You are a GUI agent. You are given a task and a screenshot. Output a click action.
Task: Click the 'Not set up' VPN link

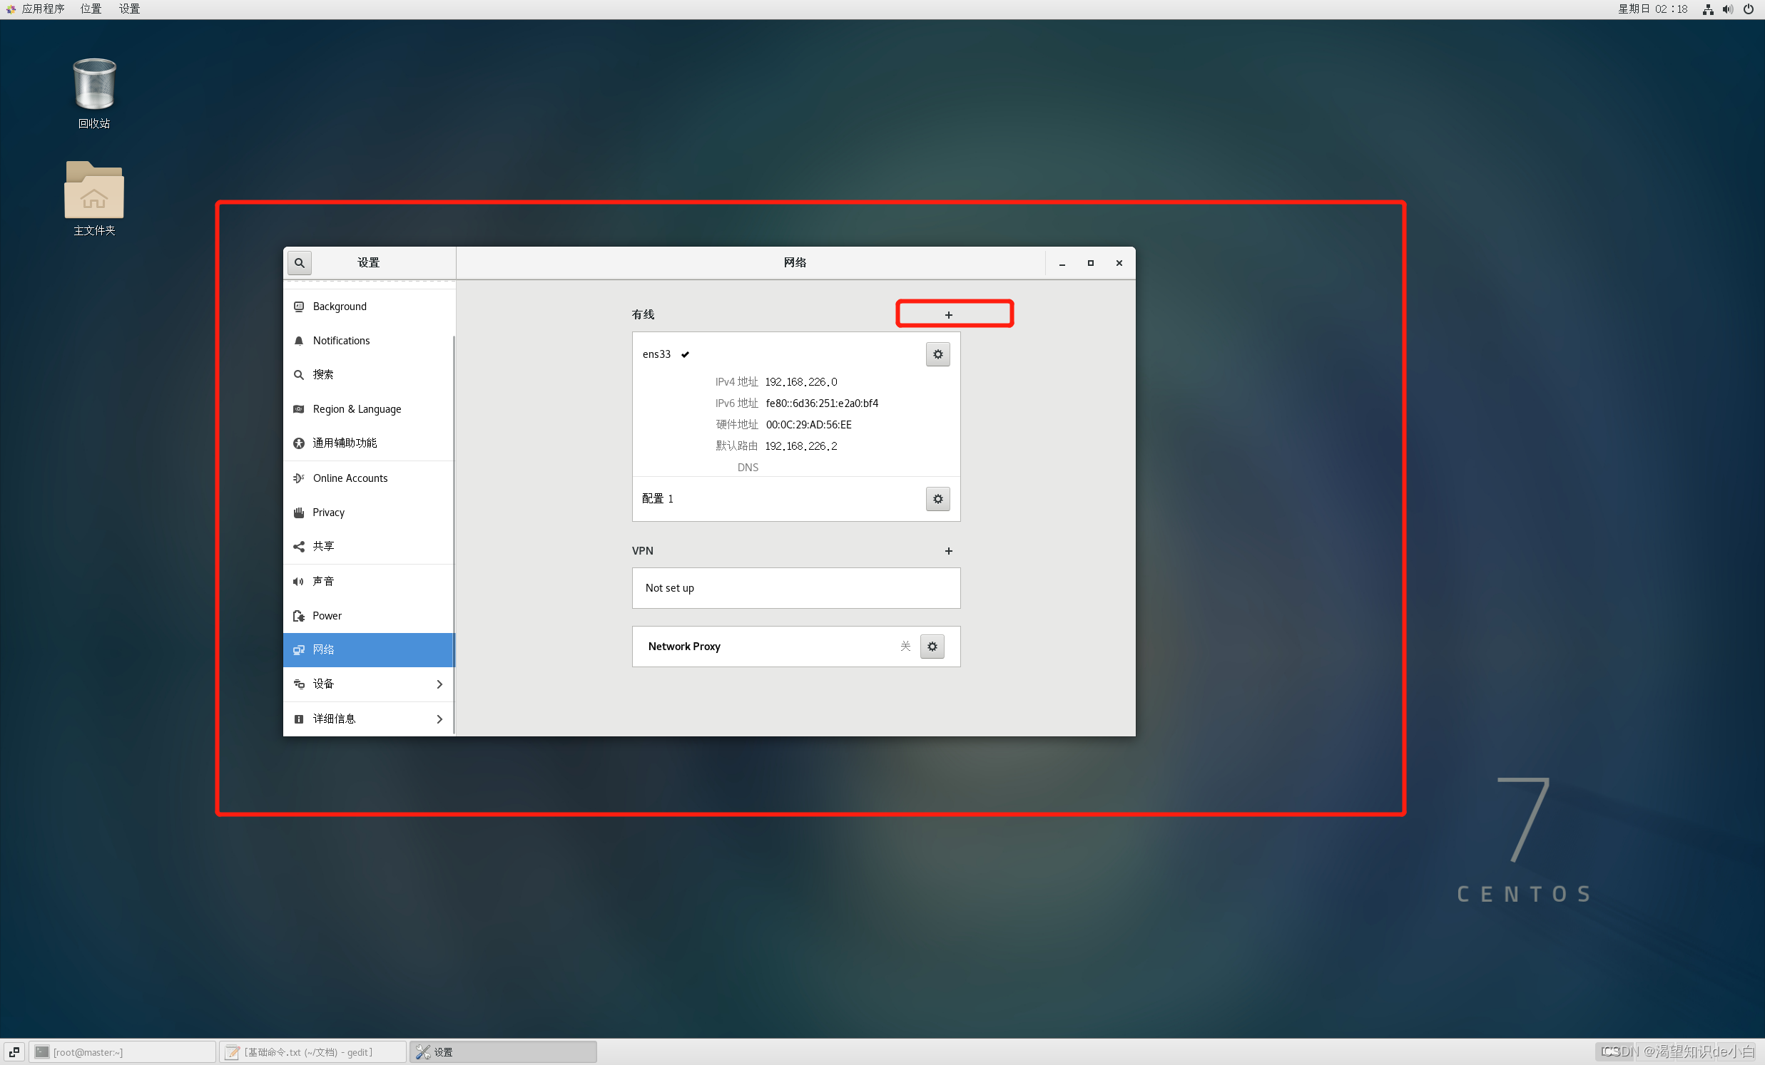coord(794,587)
